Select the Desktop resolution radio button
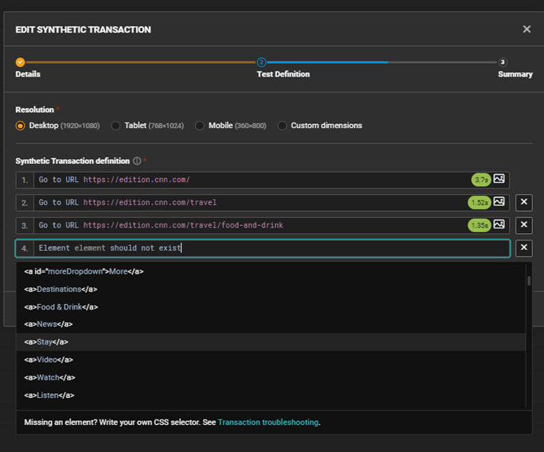The width and height of the screenshot is (544, 452). point(21,126)
